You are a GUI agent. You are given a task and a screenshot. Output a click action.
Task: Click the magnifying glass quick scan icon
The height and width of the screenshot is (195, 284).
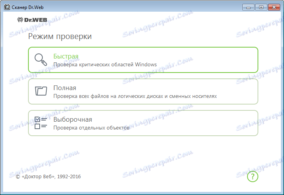[x=41, y=60]
